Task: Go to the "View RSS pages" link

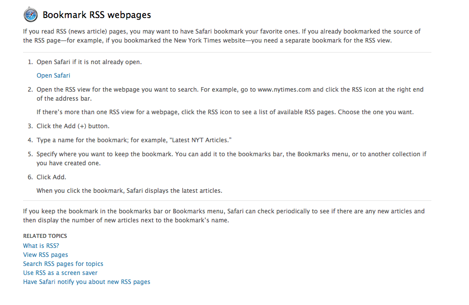Action: (x=46, y=255)
